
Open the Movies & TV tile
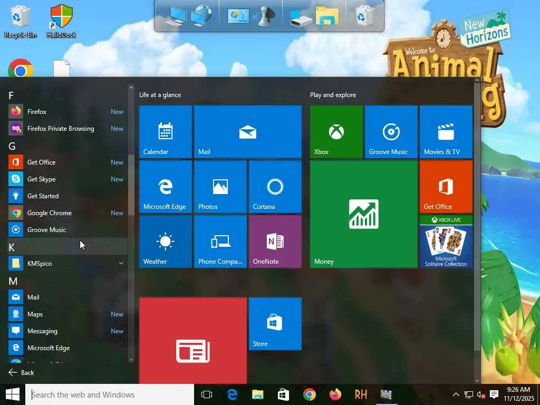pos(446,131)
